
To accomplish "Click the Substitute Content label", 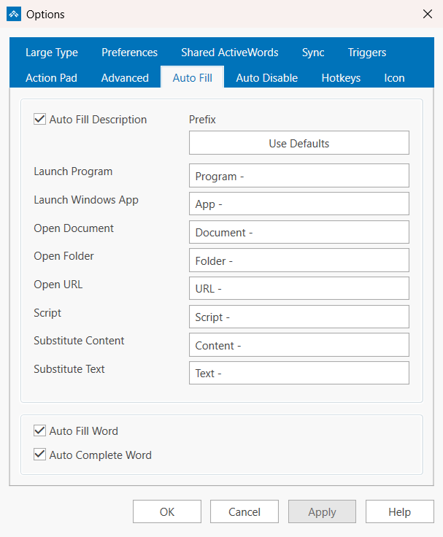I will pyautogui.click(x=79, y=341).
